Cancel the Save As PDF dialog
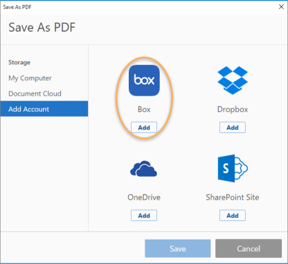 coord(249,249)
